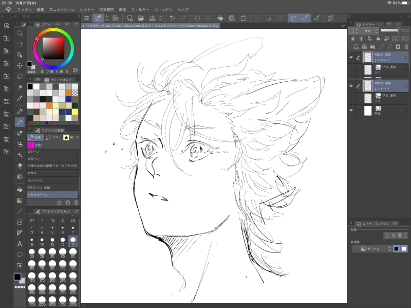Image resolution: width=411 pixels, height=308 pixels.
Task: Click the Redo arrow in command bar
Action: click(x=183, y=18)
